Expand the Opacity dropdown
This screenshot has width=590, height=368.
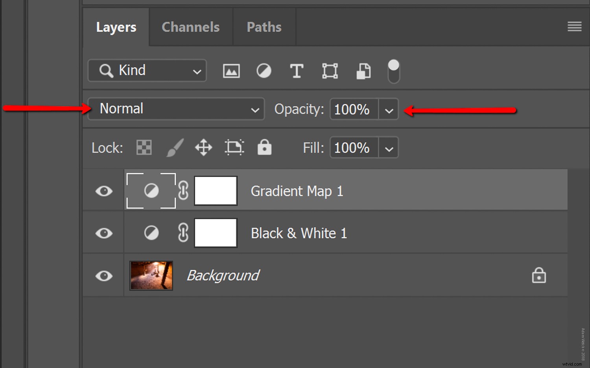[389, 109]
